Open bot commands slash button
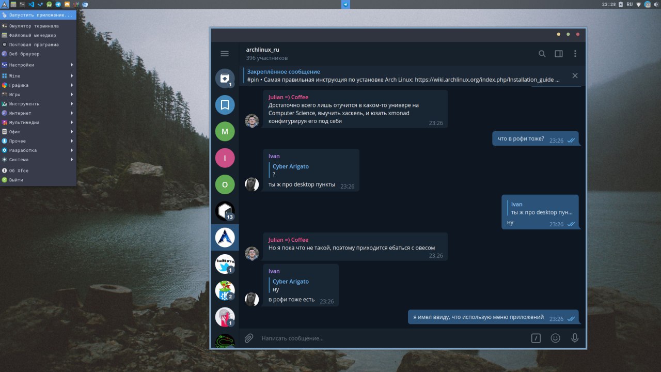Image resolution: width=661 pixels, height=372 pixels. pyautogui.click(x=536, y=338)
